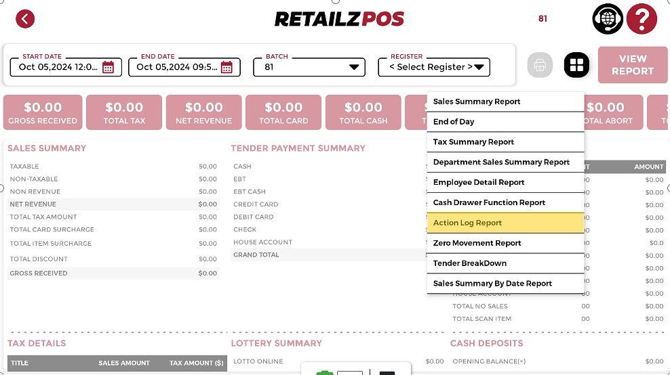Click the HOUSE ACCOUNT tender row
This screenshot has width=670, height=375.
pos(329,242)
